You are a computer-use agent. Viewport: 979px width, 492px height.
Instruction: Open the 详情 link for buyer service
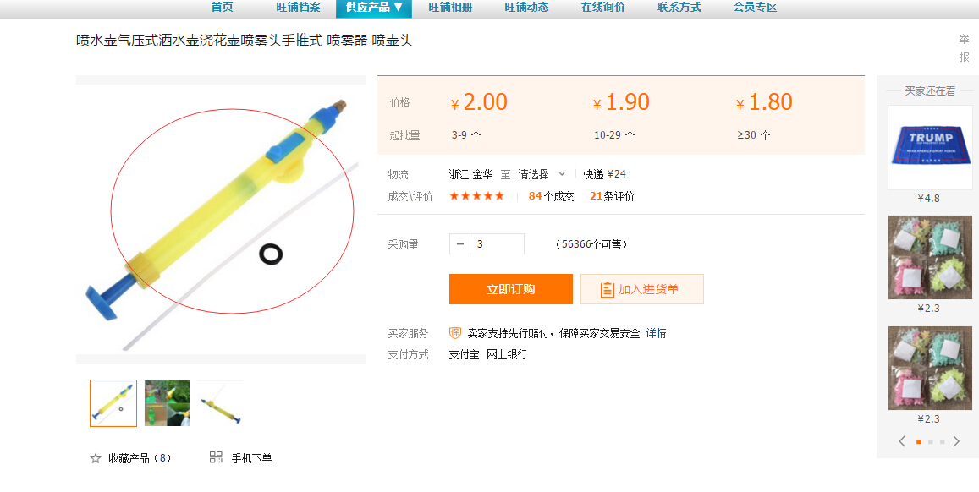pos(656,333)
